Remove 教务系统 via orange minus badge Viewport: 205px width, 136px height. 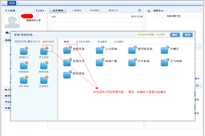pos(47,63)
